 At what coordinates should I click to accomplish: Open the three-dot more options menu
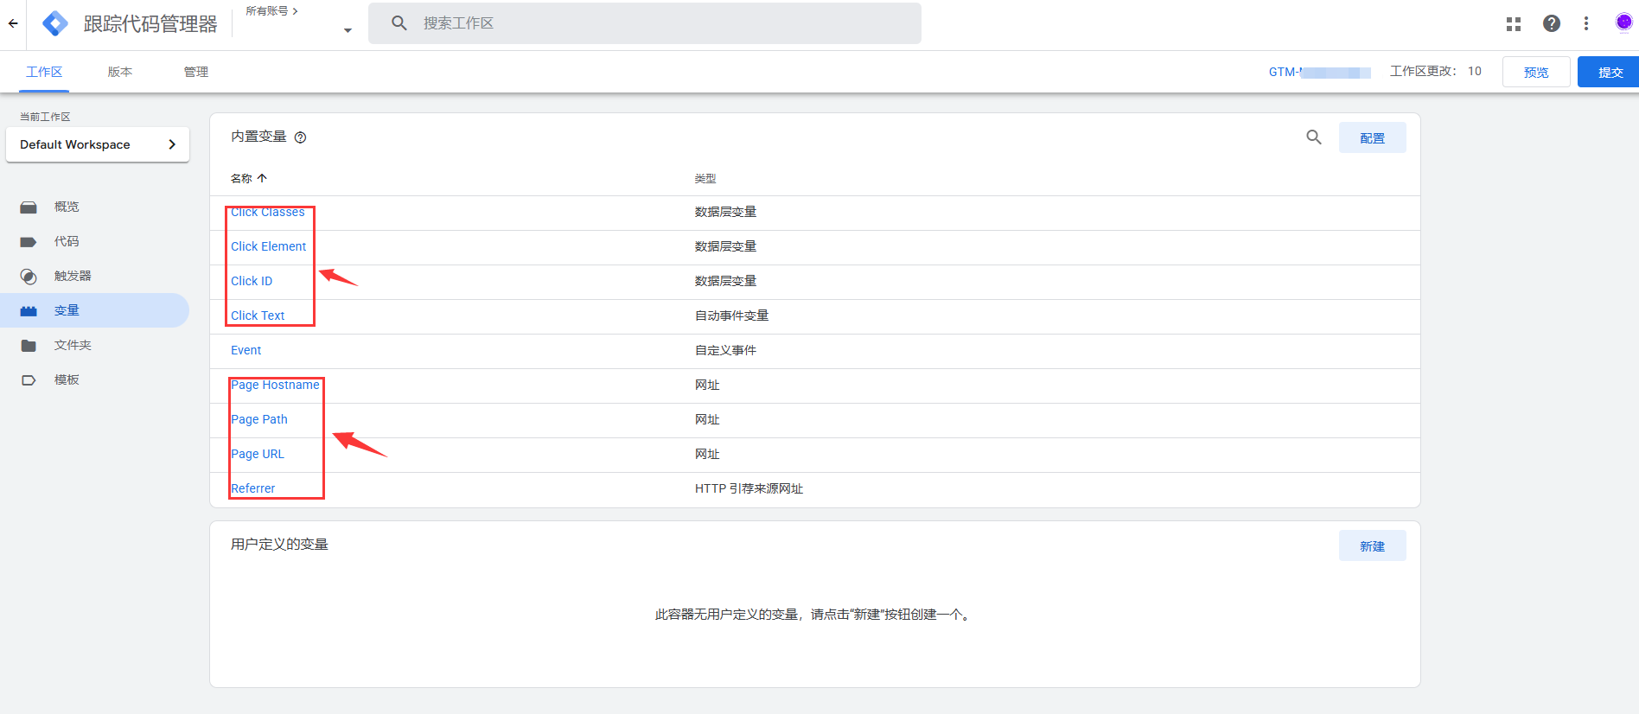pos(1586,23)
